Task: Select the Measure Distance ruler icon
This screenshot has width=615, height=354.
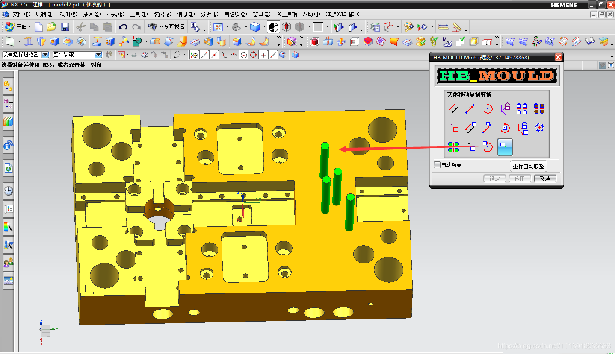Action: [x=444, y=27]
